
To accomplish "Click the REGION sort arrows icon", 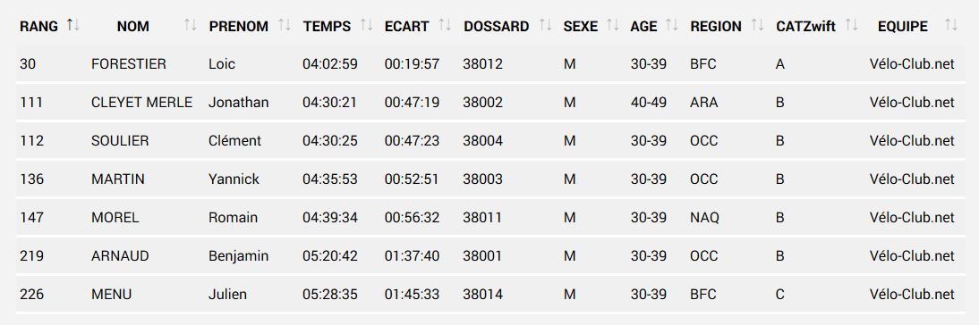I will [x=757, y=26].
